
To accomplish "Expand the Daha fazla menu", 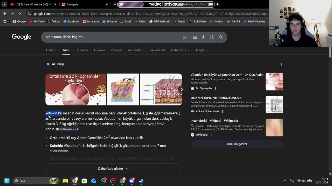I will [x=180, y=50].
